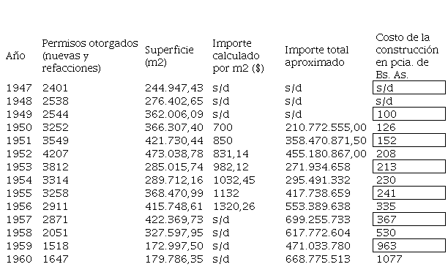Screen dimensions: 448x267
Task: Select the permits value 4207
Action: (x=56, y=154)
